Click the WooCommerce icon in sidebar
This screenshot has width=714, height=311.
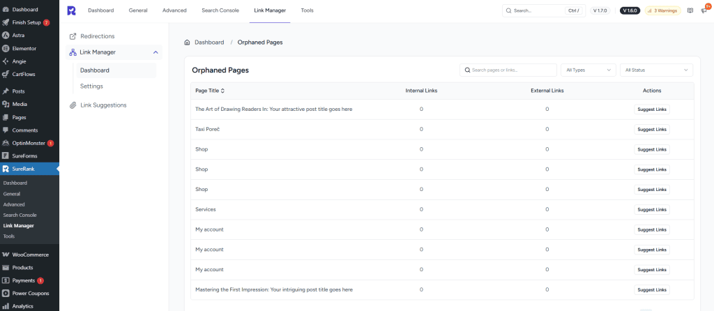(x=6, y=255)
